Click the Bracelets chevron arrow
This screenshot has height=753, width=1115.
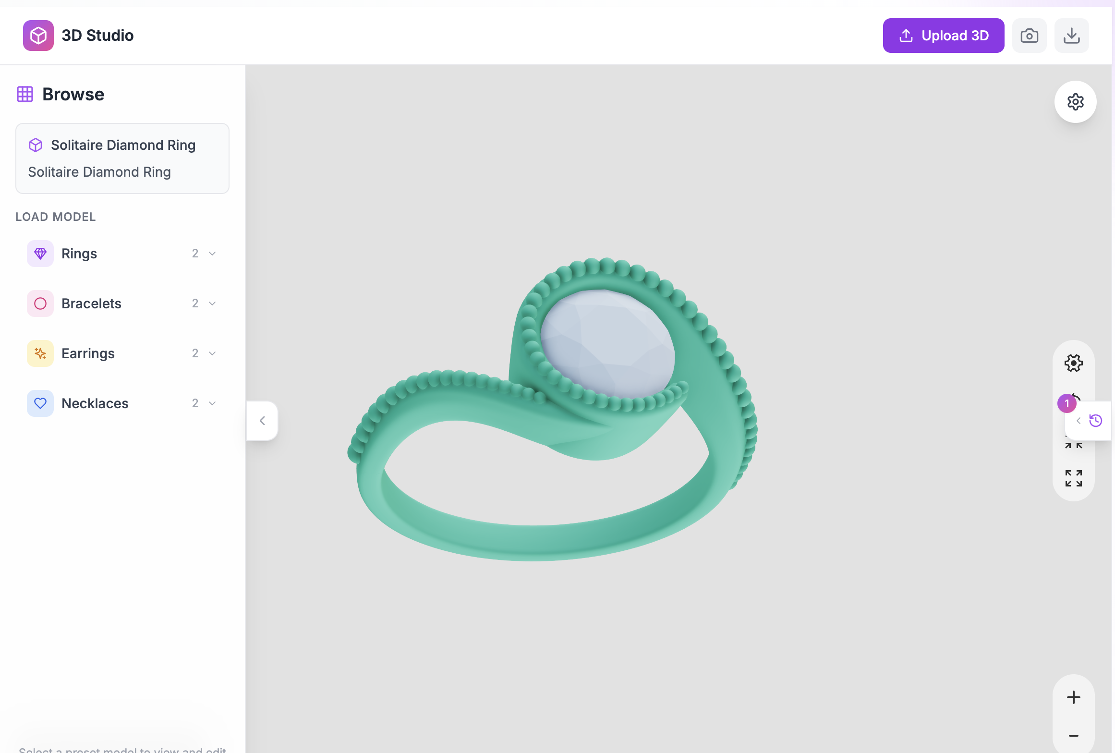(x=212, y=304)
